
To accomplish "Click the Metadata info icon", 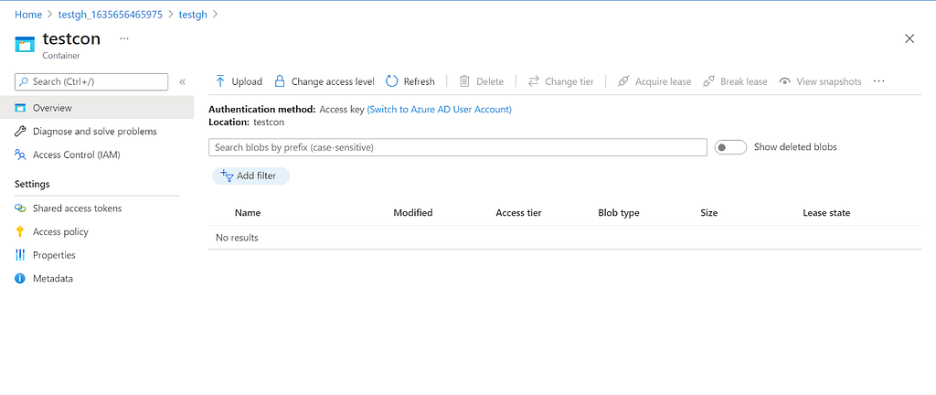I will coord(20,278).
